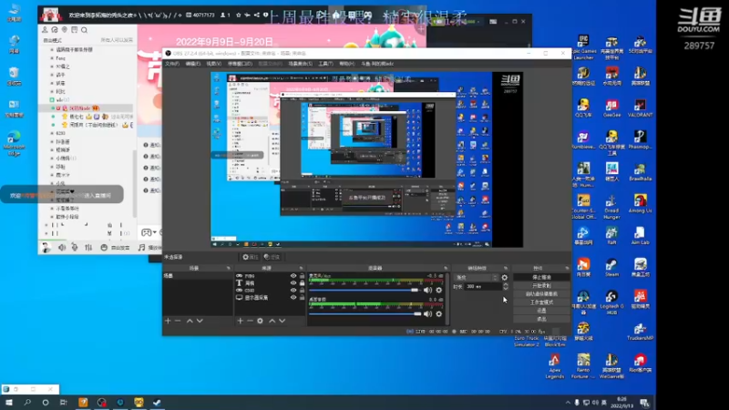This screenshot has height=410, width=729.
Task: Open VALORANT desktop shortcut
Action: tap(641, 108)
